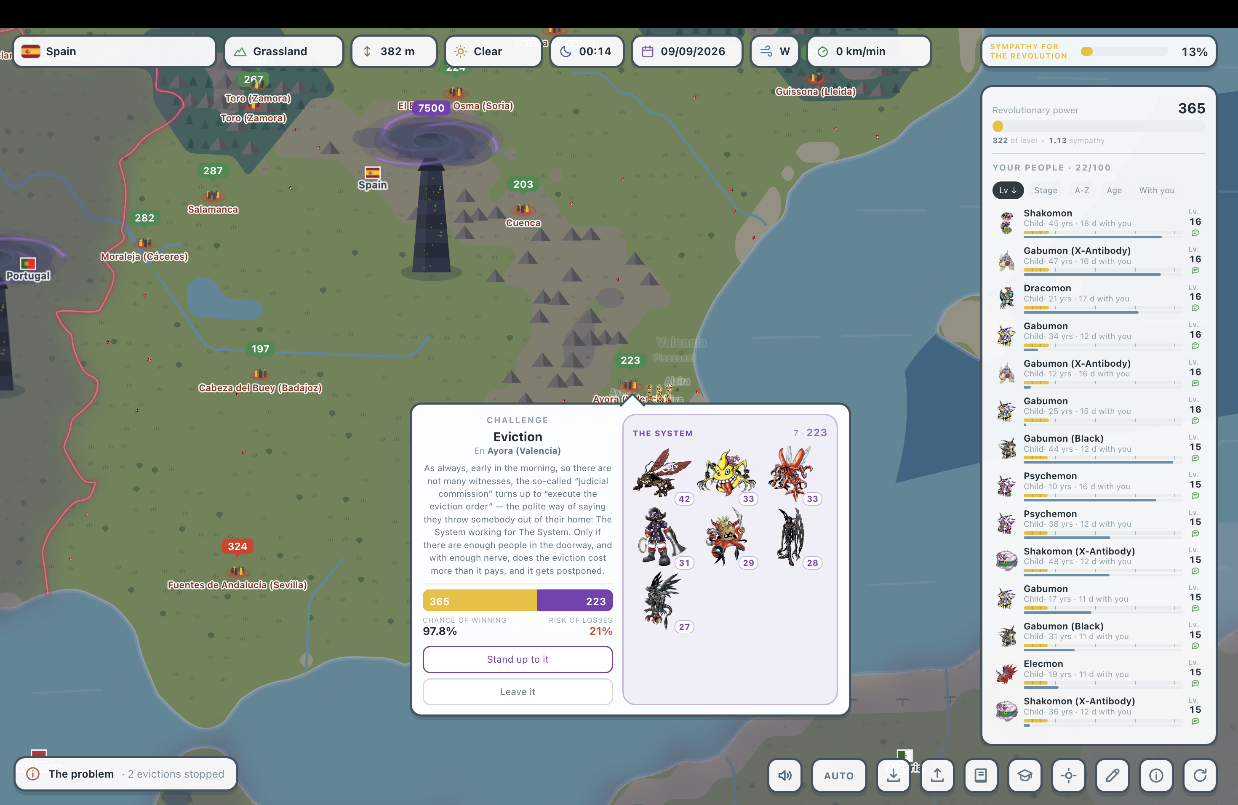Click the 0 km/min speed gauge

[869, 51]
